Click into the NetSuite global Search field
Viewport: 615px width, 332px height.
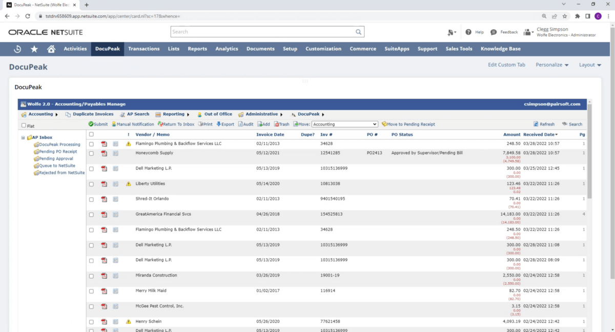click(x=262, y=32)
